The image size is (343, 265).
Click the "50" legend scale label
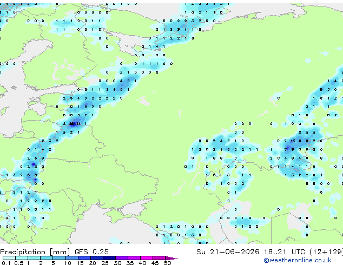pos(167,263)
